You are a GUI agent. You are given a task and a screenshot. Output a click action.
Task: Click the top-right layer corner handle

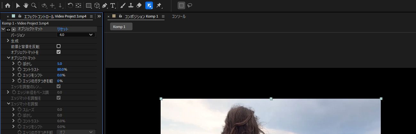click(x=381, y=99)
